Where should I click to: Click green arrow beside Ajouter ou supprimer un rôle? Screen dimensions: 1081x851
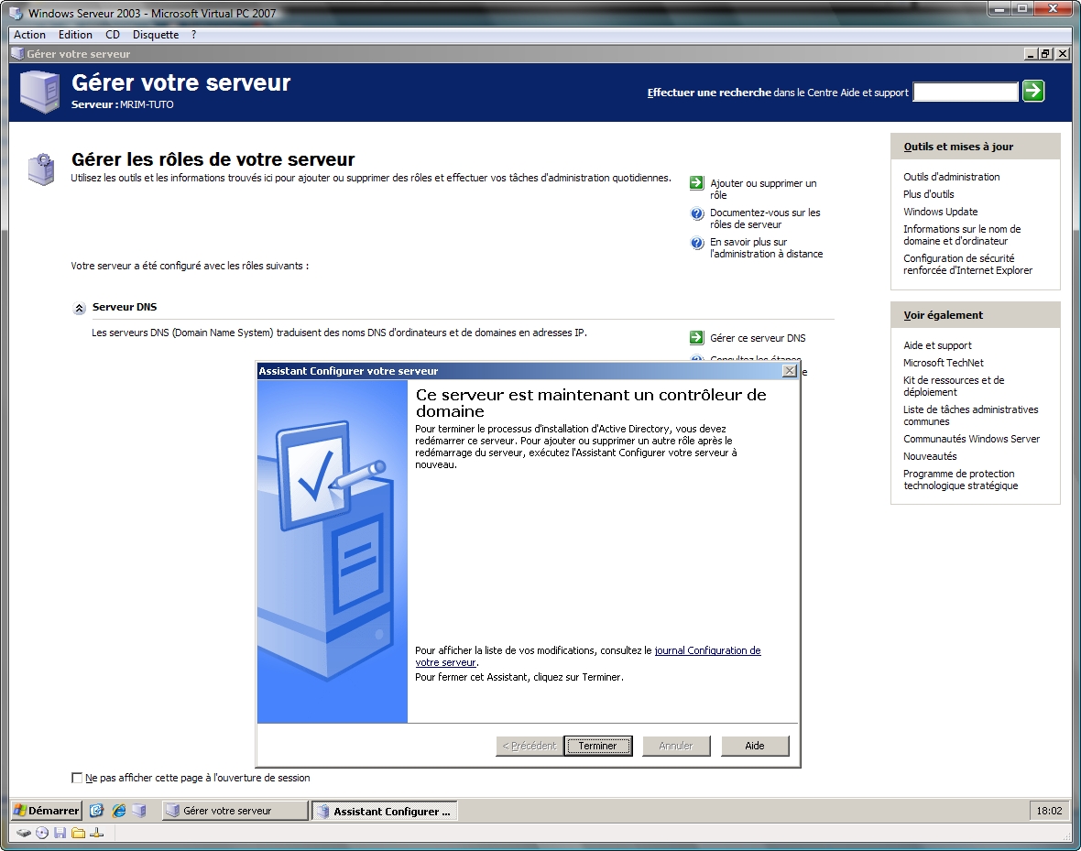(696, 183)
